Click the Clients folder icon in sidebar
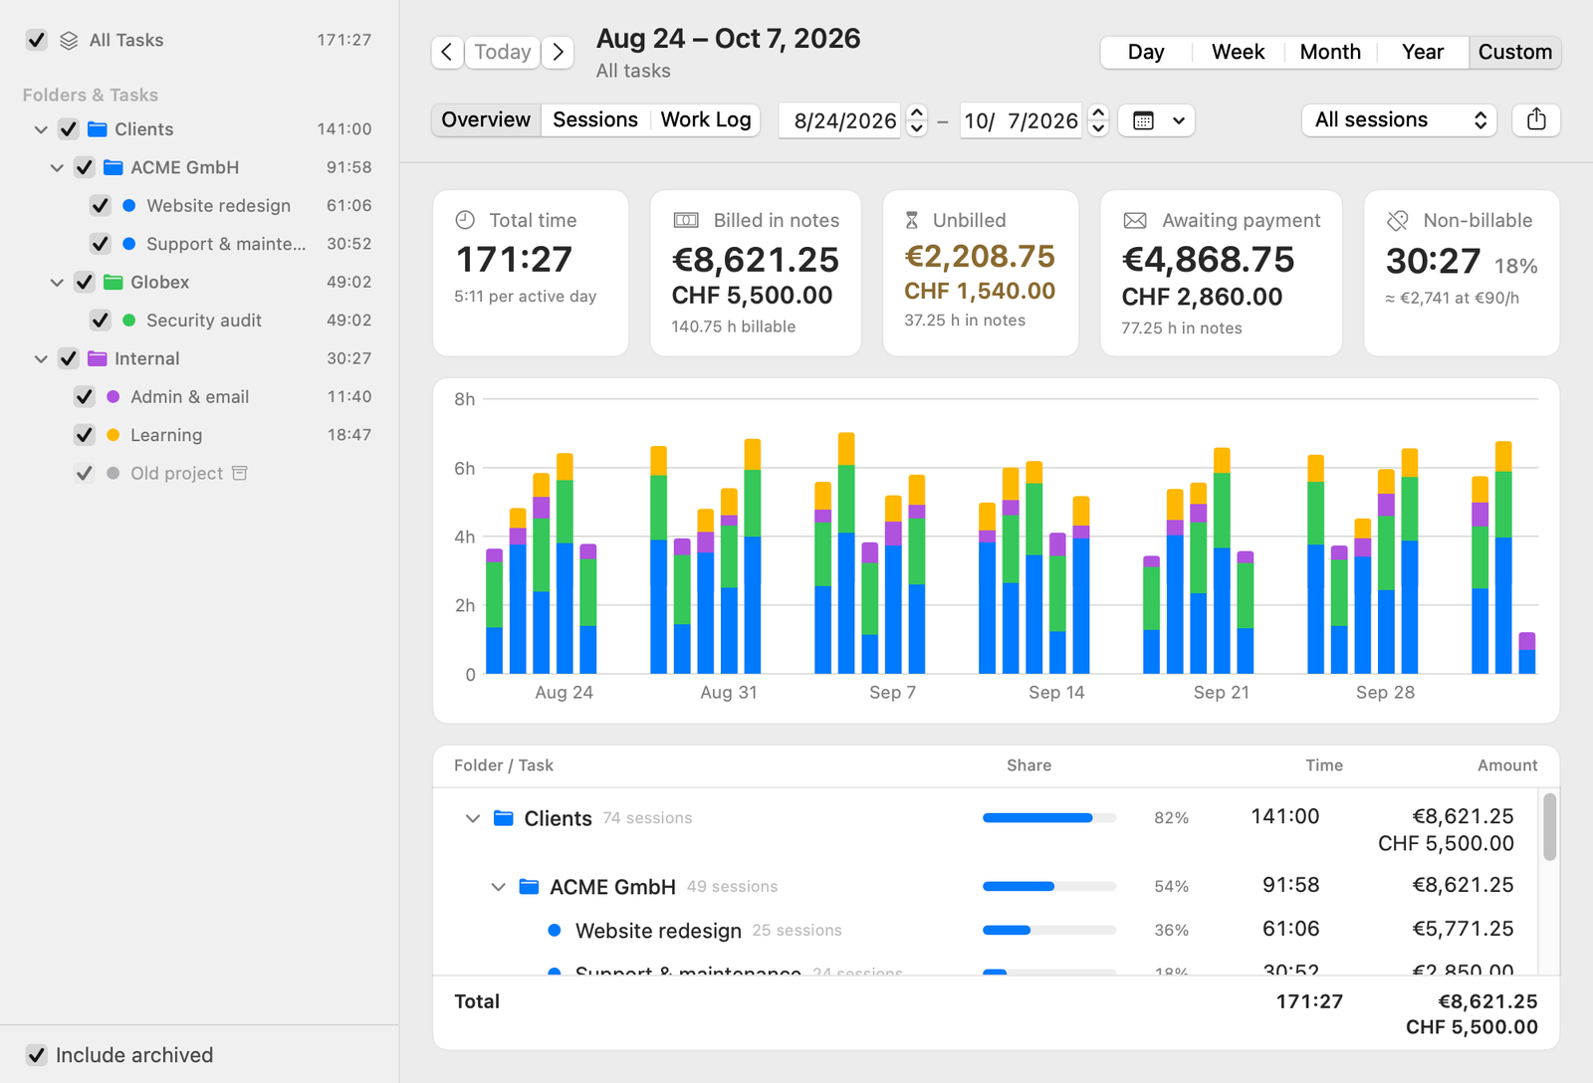The image size is (1593, 1083). [x=98, y=129]
